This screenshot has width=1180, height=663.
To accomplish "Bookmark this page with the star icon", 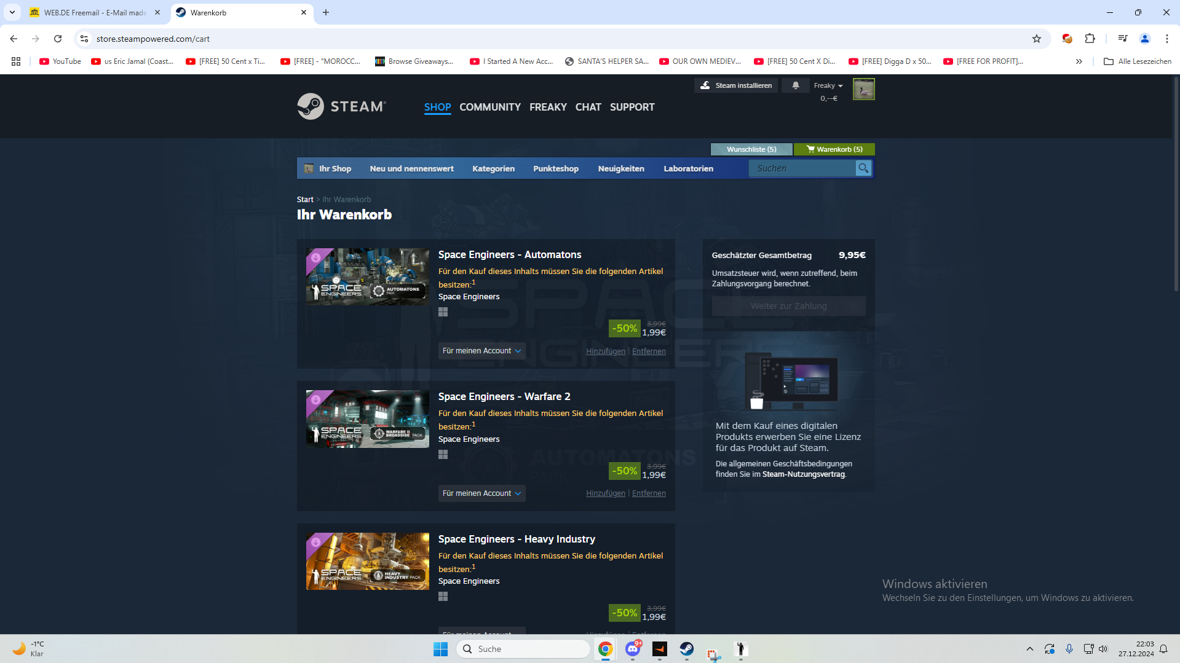I will coord(1037,39).
